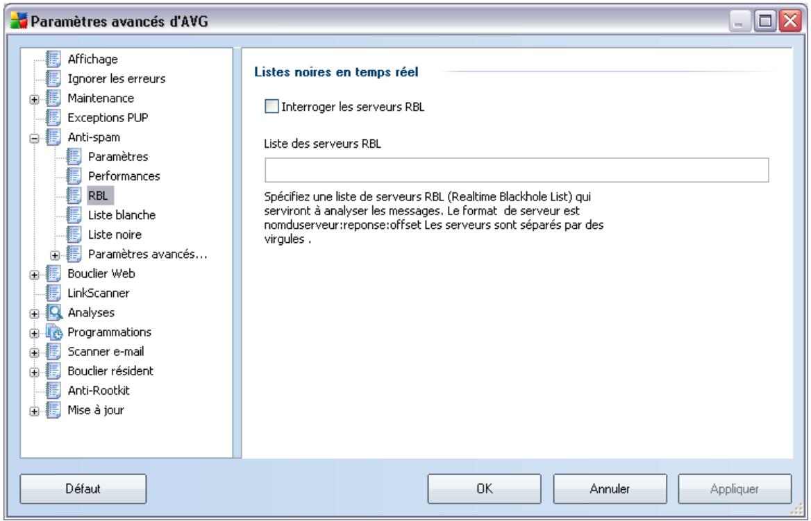Click the LinkScanner icon
This screenshot has width=811, height=521.
point(53,293)
